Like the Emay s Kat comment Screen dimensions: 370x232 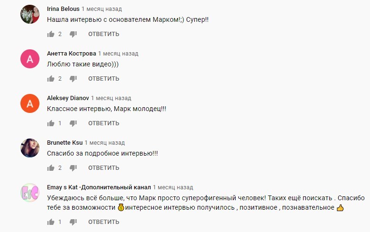tap(51, 222)
